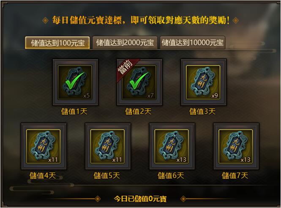Open the 储值达到10000元宝 tab
The width and height of the screenshot is (281, 208).
(x=192, y=43)
